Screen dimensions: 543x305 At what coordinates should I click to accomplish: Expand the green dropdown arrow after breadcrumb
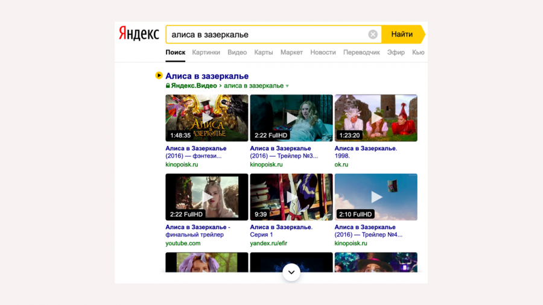pyautogui.click(x=287, y=86)
